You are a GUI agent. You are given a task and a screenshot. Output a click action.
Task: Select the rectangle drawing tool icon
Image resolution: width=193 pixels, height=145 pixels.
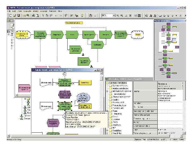click(160, 16)
